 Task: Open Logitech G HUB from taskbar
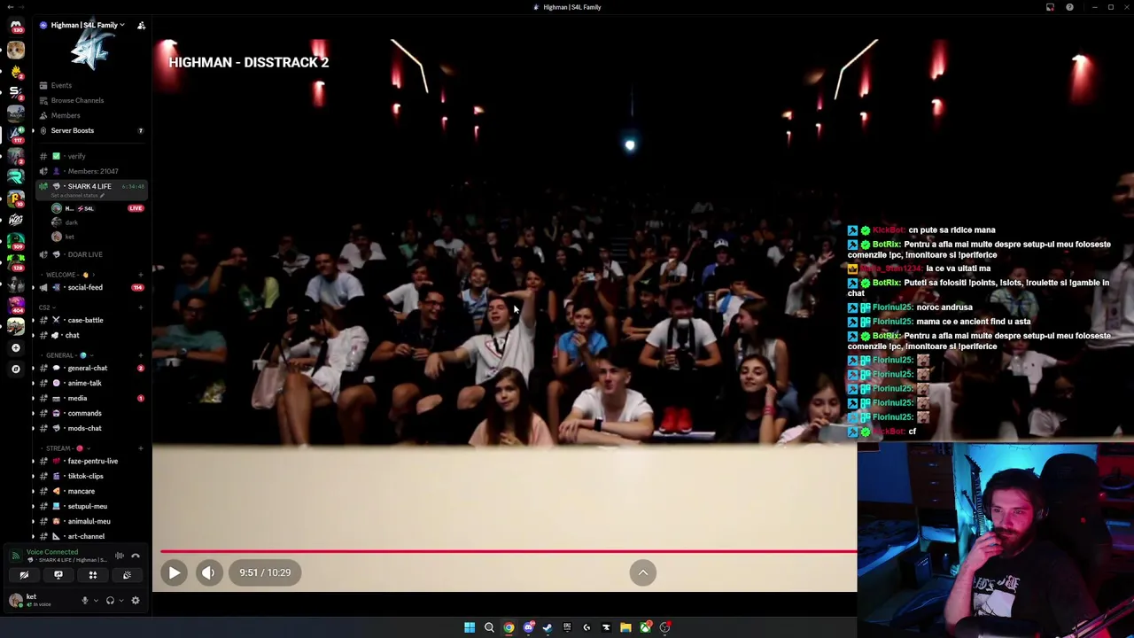586,627
